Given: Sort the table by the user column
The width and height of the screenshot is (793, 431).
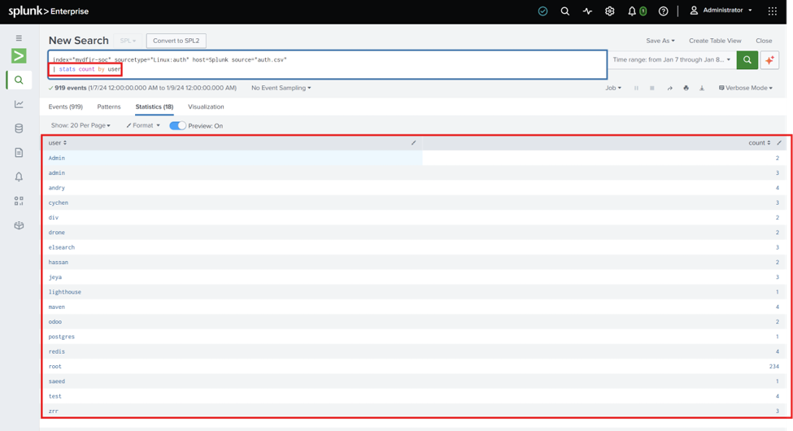Looking at the screenshot, I should (x=57, y=142).
